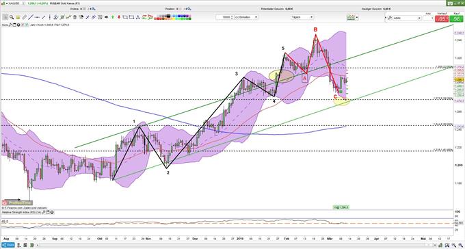Click the red Verkauf .95 sell button
This screenshot has height=249, width=465.
[442, 18]
